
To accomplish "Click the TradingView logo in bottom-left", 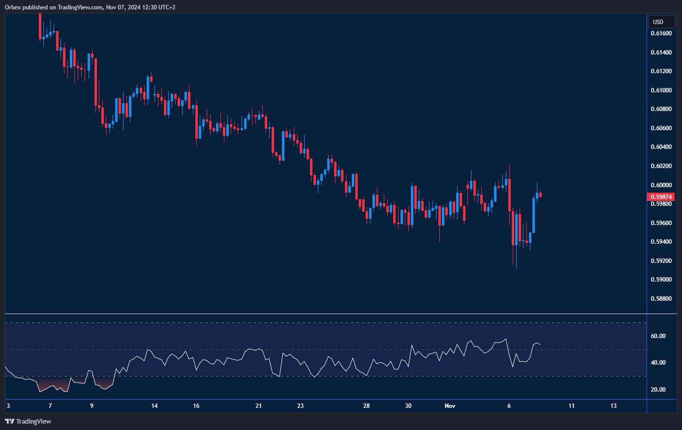I will coord(28,421).
